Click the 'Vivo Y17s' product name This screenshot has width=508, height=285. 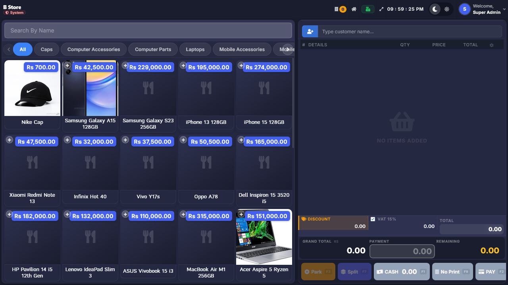coord(148,197)
